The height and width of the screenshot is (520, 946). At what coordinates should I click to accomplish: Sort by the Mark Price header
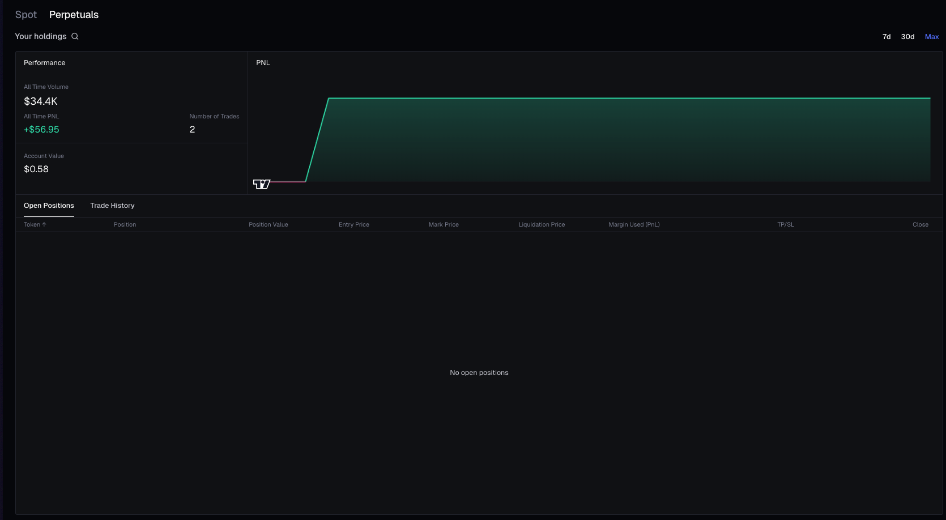(x=444, y=225)
